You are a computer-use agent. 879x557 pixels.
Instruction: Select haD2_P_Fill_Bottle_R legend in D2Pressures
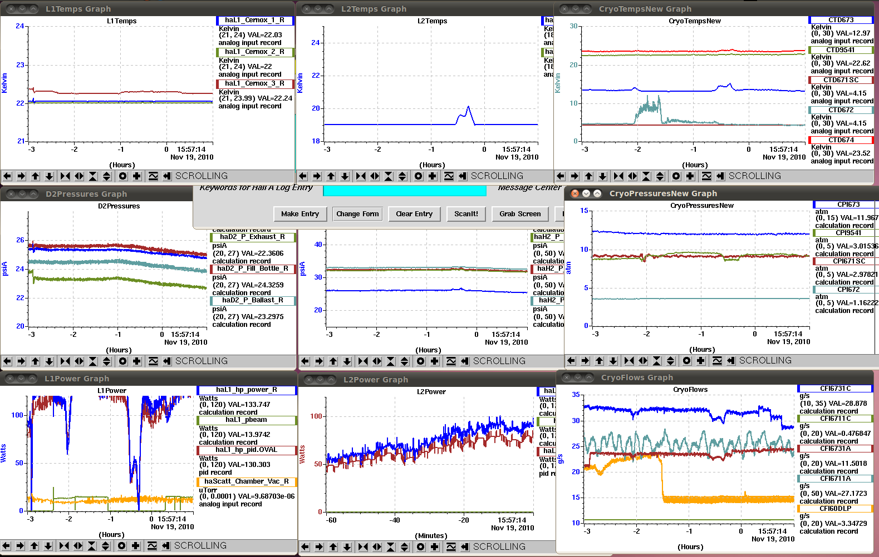pyautogui.click(x=252, y=268)
